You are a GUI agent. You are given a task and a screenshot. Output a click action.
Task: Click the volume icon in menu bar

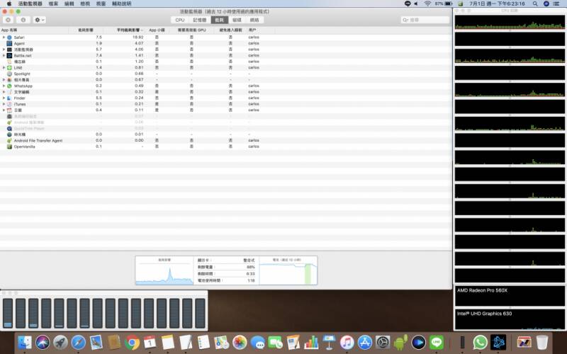[x=416, y=4]
